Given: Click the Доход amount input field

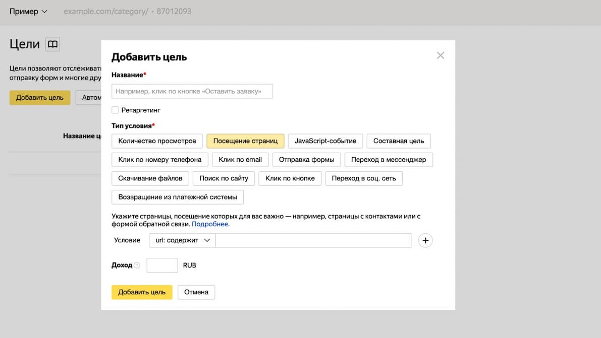Looking at the screenshot, I should click(162, 265).
